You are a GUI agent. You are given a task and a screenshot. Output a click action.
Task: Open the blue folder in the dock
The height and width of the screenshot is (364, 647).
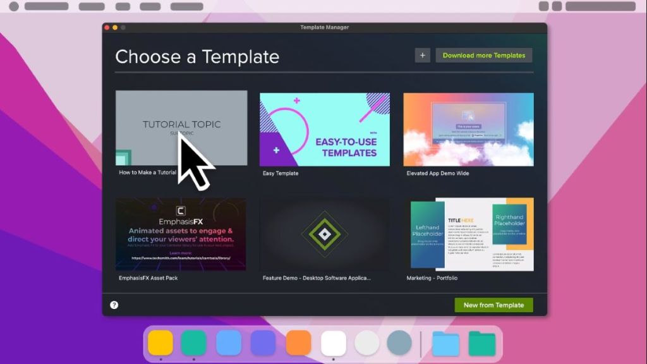[x=445, y=343]
